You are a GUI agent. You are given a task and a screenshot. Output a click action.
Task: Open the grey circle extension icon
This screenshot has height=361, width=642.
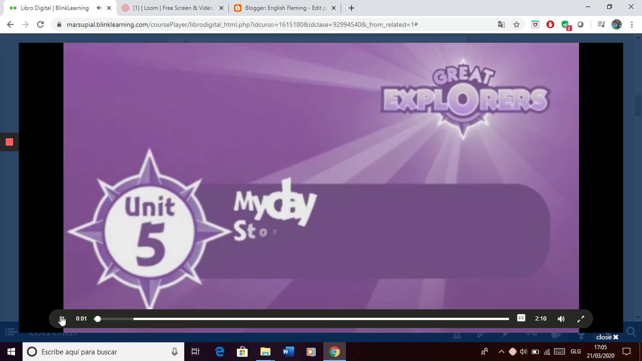tap(580, 24)
